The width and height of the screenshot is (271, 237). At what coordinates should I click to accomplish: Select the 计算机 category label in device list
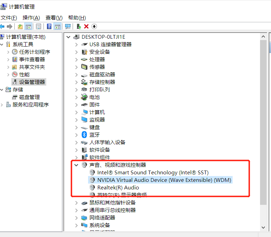point(97,112)
